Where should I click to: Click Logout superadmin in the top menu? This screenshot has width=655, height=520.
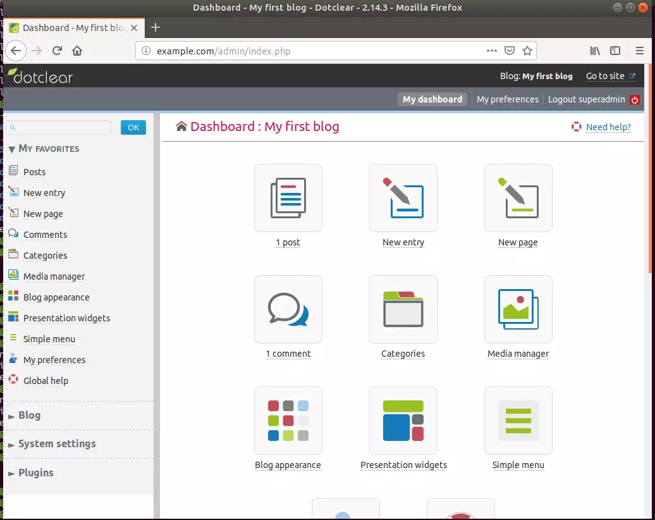pyautogui.click(x=587, y=99)
